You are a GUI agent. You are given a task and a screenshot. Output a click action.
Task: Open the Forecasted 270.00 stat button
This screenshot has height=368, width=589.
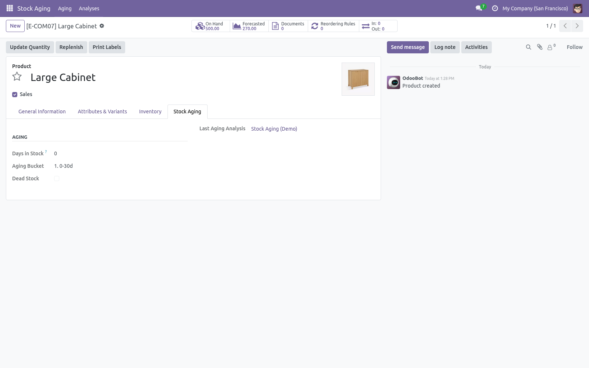249,26
